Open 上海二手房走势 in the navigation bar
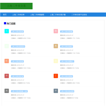The height and width of the screenshot is (106, 106). 18,15
